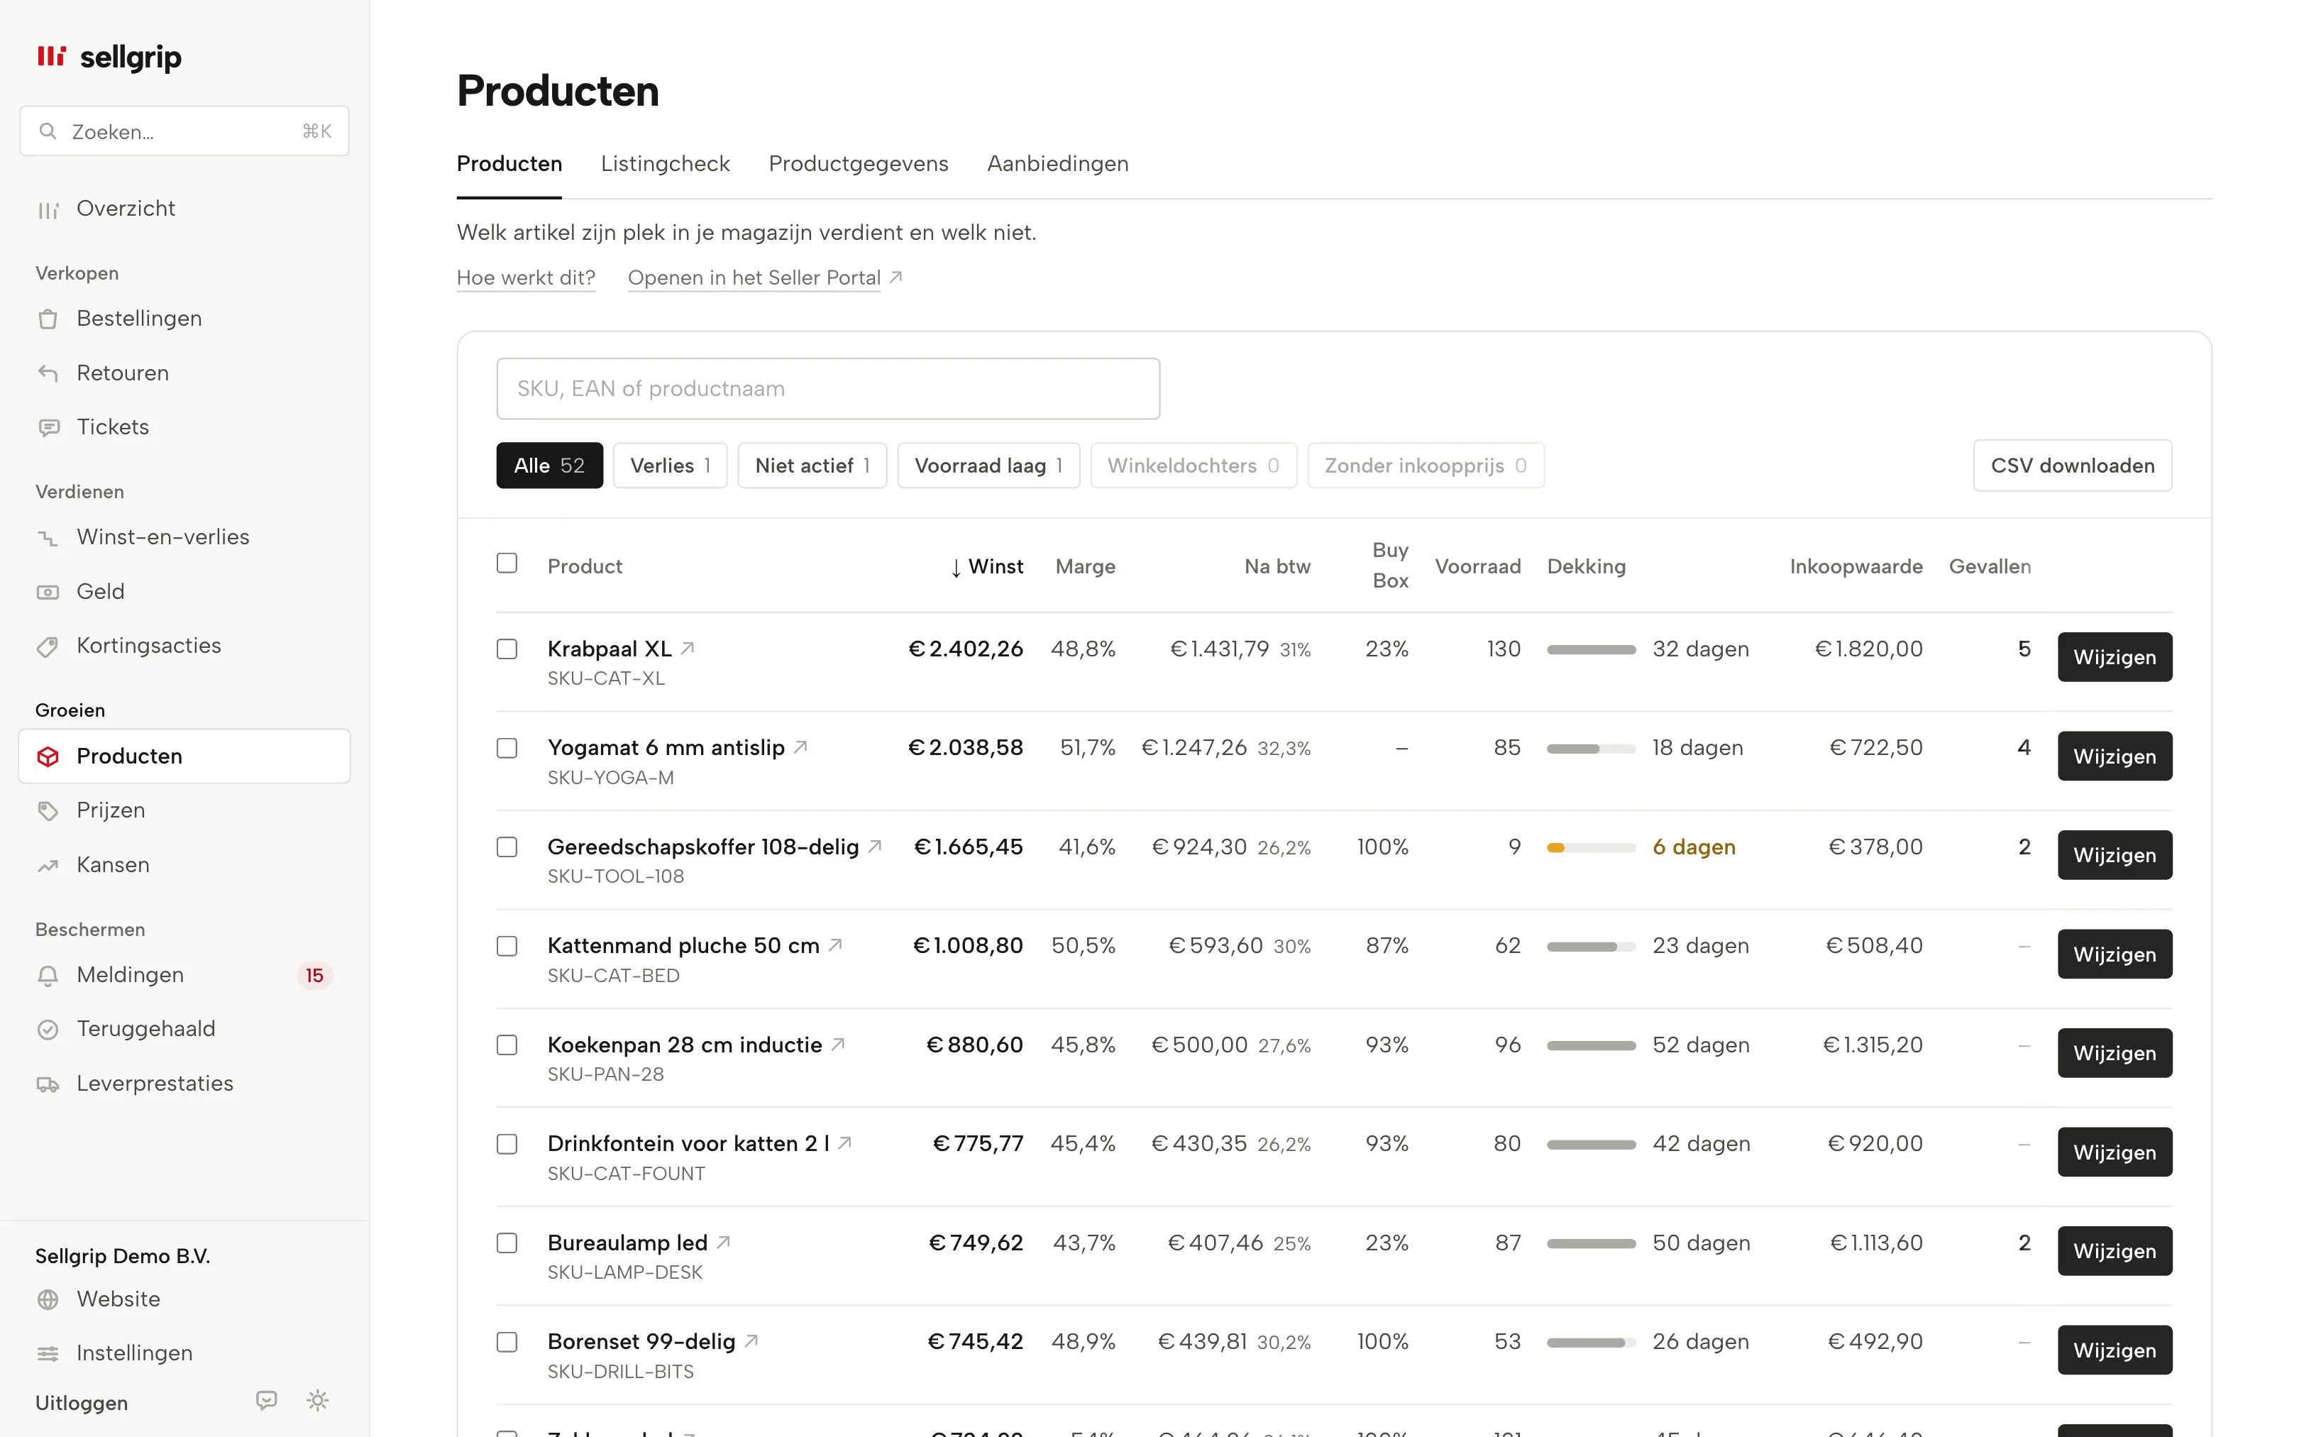Open Bureaulamp led external arrow icon
The width and height of the screenshot is (2299, 1437).
click(723, 1241)
